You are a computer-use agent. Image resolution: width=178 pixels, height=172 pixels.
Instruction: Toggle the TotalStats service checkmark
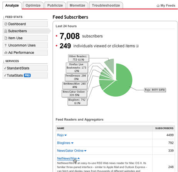5,75
